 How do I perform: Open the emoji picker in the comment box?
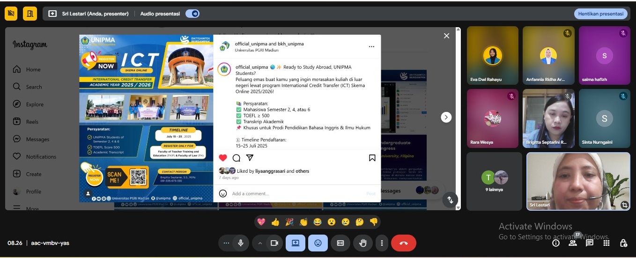(223, 193)
